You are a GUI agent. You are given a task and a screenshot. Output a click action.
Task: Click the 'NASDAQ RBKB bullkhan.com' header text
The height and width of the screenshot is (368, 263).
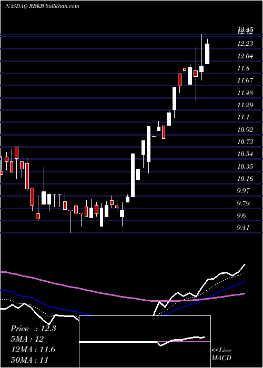coord(42,6)
